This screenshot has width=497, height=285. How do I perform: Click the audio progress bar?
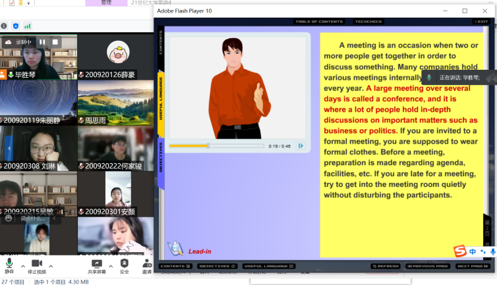216,146
